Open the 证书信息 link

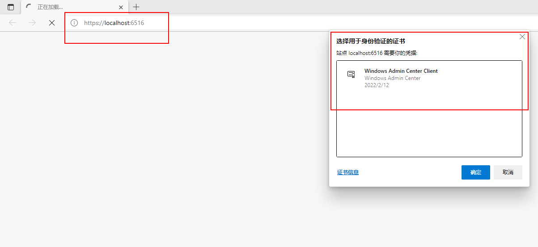pyautogui.click(x=347, y=172)
